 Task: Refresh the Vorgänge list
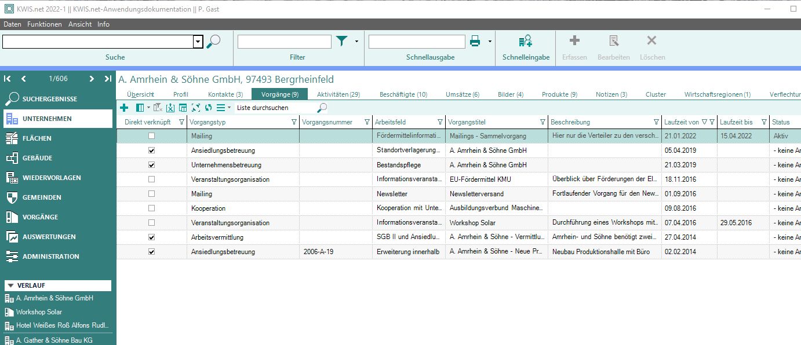coord(208,108)
